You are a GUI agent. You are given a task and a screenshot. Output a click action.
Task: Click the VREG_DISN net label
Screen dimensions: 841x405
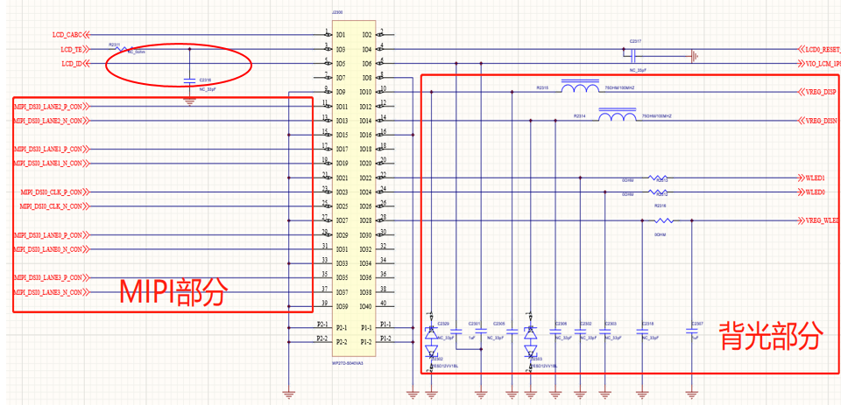821,121
